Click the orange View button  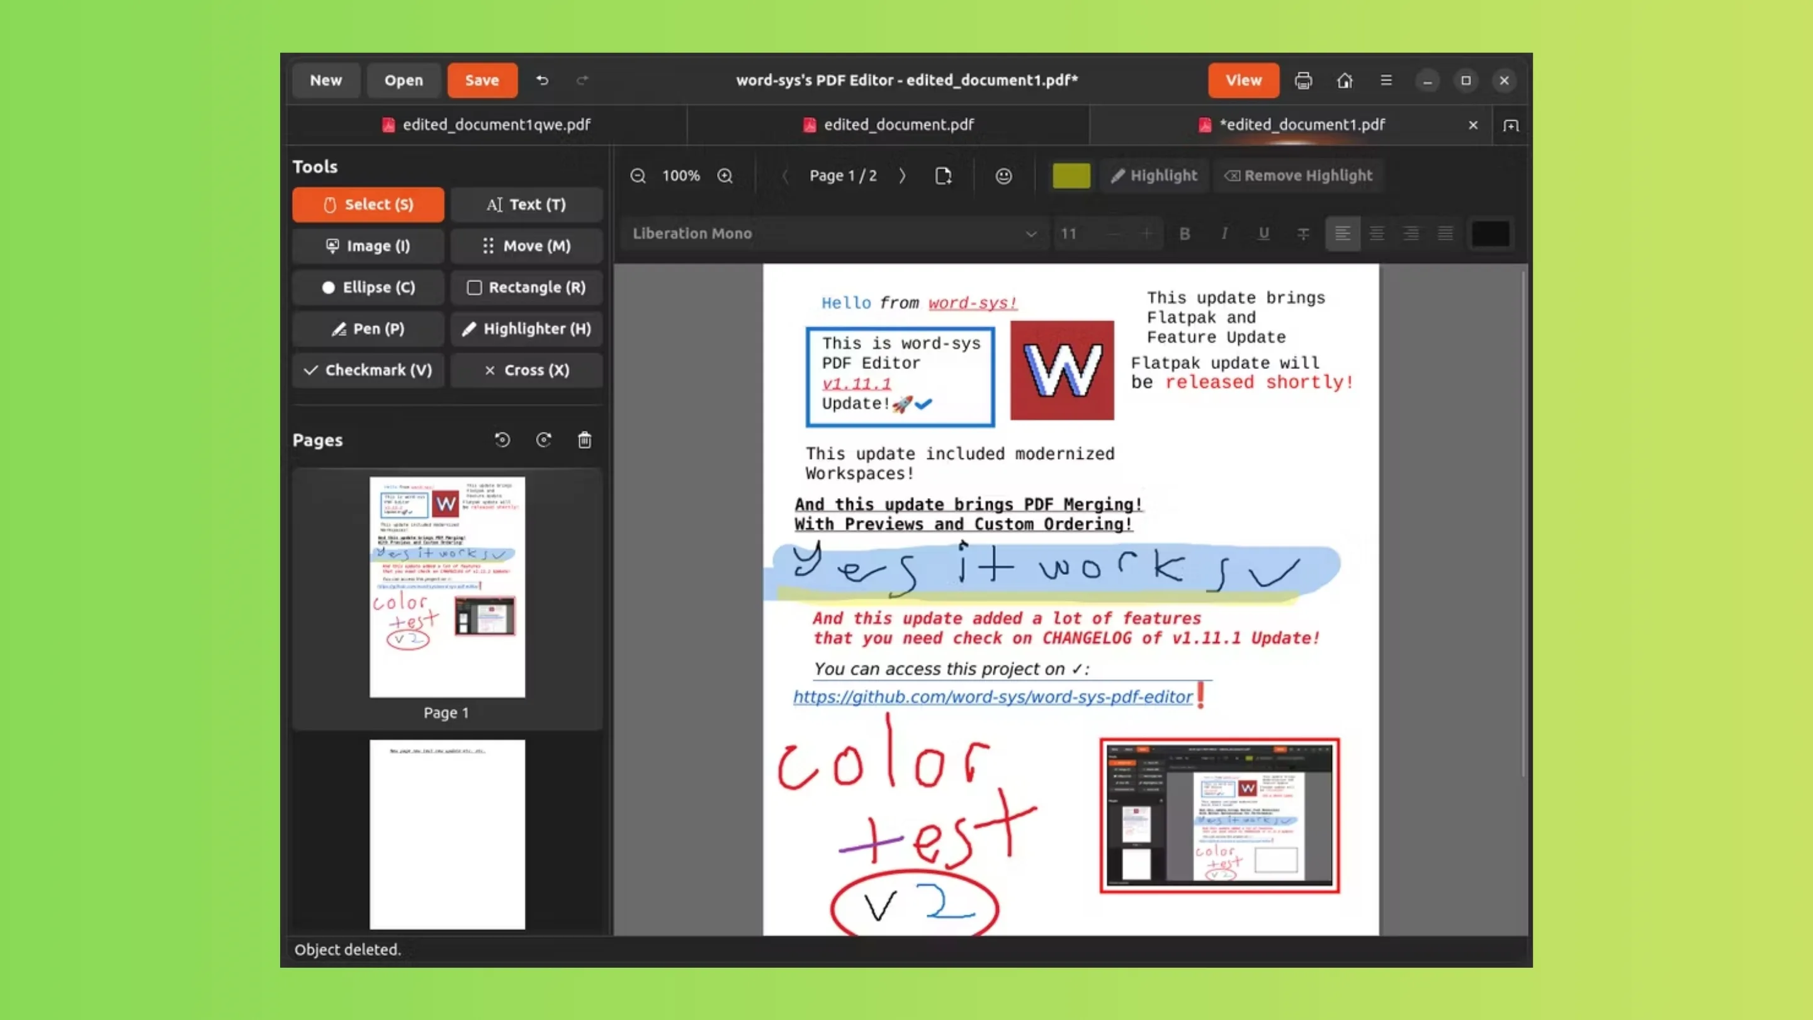1244,80
